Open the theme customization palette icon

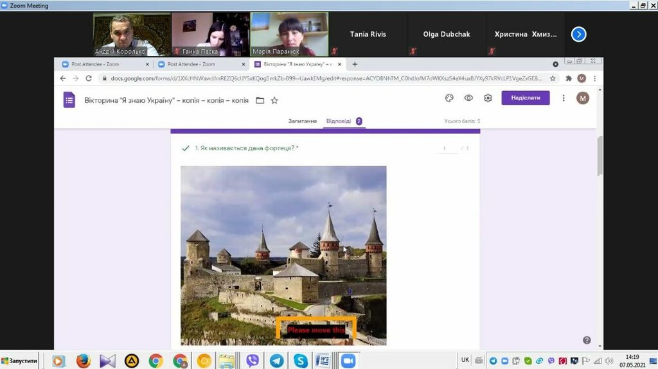point(449,98)
